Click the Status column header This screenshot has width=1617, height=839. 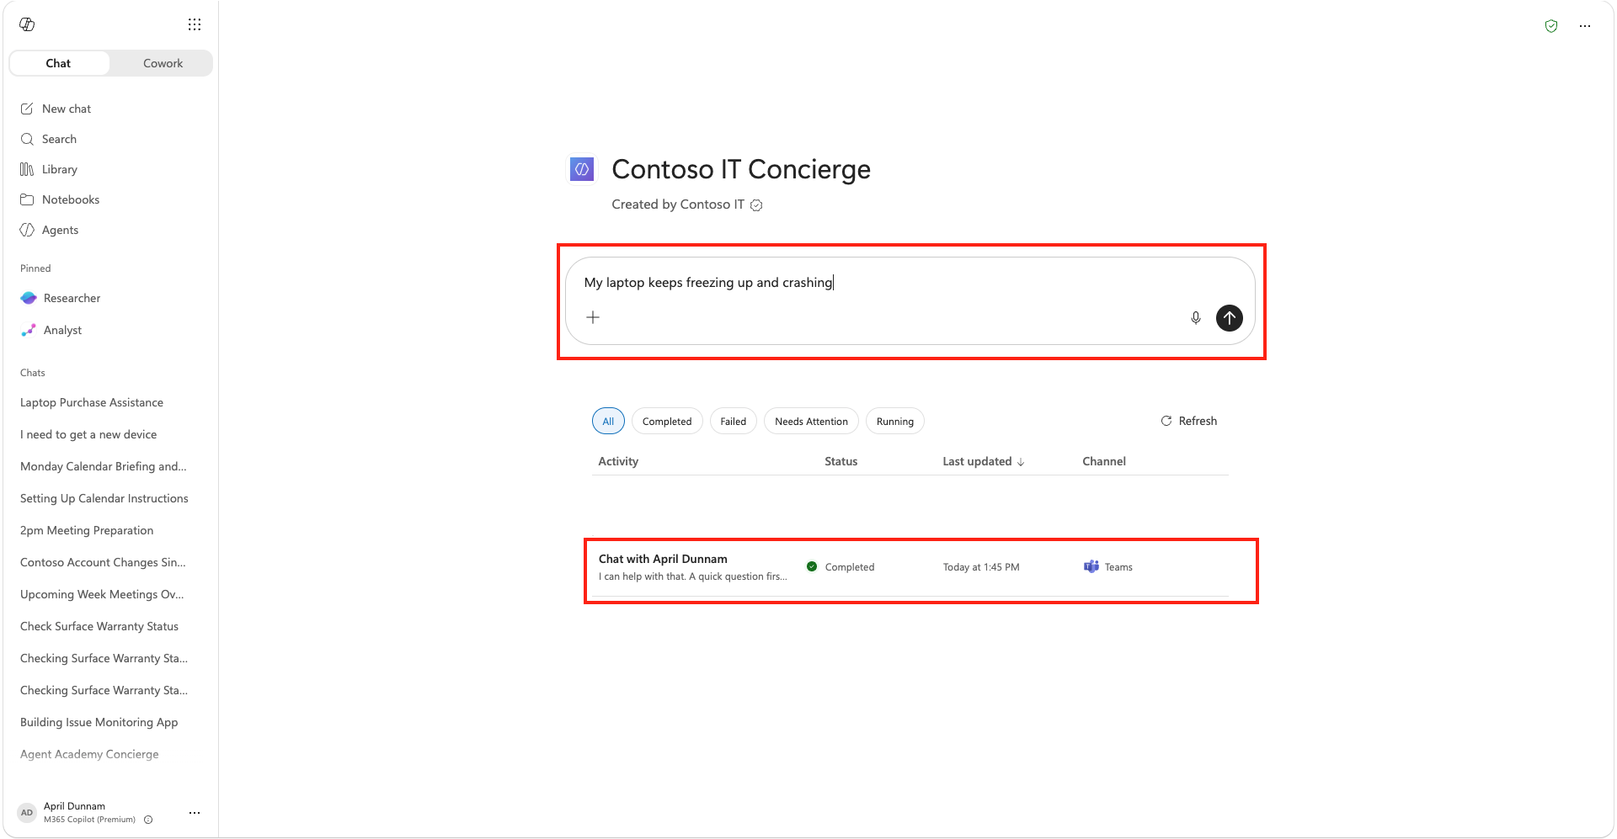[x=841, y=461]
